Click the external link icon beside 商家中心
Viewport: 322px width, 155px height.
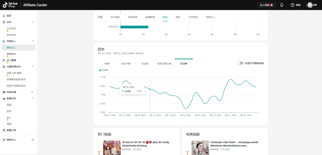(x=33, y=140)
